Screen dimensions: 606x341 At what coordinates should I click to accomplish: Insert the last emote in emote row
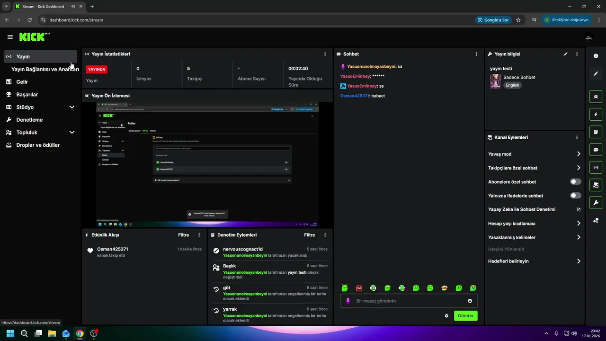click(x=473, y=288)
